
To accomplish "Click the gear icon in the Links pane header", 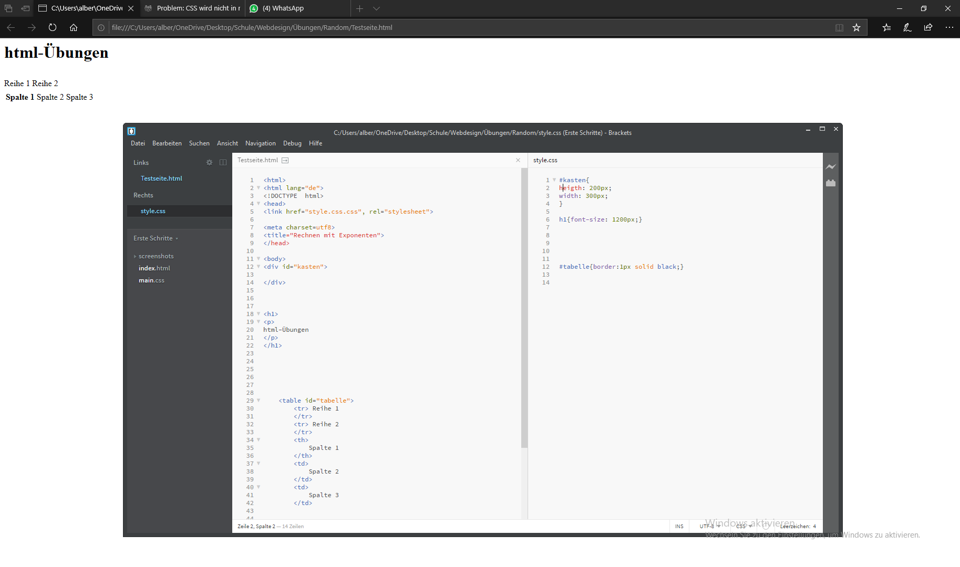I will point(209,163).
